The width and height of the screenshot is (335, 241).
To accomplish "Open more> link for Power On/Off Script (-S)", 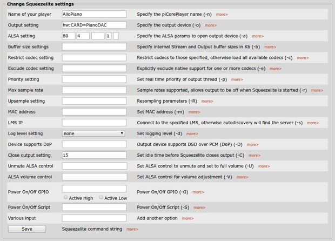I will [x=199, y=207].
